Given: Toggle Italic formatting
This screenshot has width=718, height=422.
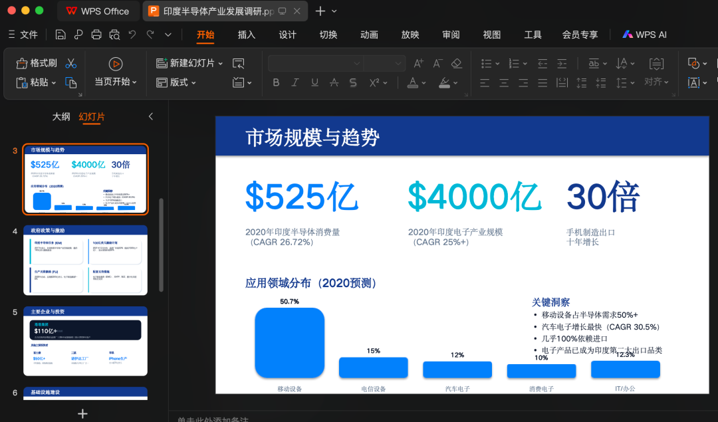Looking at the screenshot, I should tap(295, 83).
